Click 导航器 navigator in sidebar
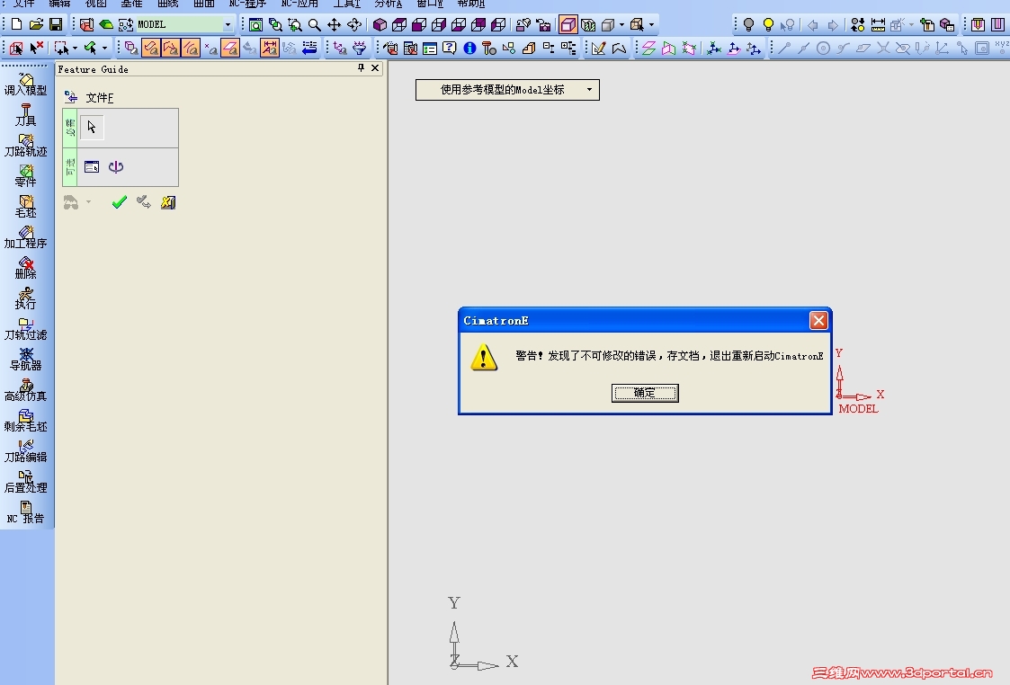The height and width of the screenshot is (685, 1010). pyautogui.click(x=26, y=360)
